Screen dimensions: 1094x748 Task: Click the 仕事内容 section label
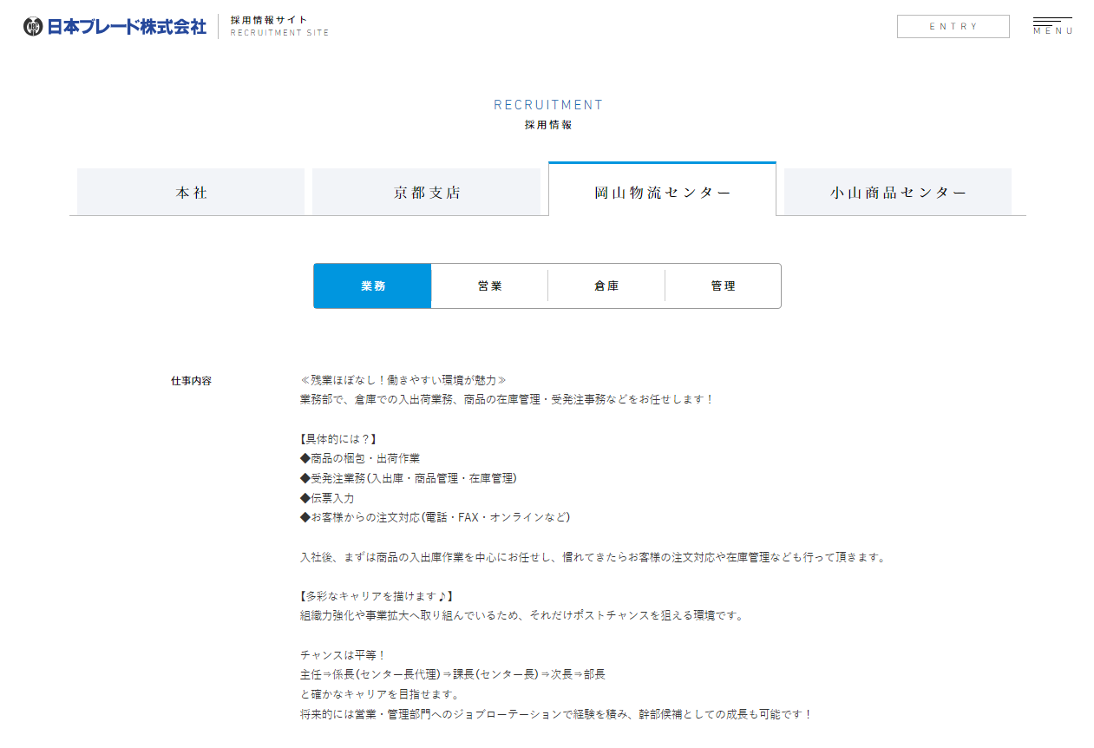point(191,381)
